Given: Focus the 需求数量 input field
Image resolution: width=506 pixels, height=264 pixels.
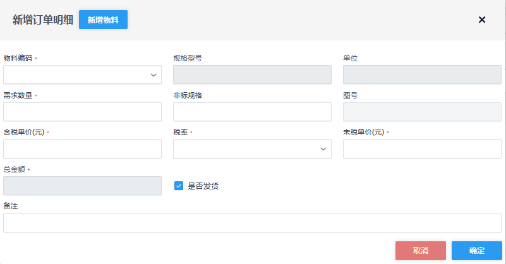Looking at the screenshot, I should pos(82,112).
